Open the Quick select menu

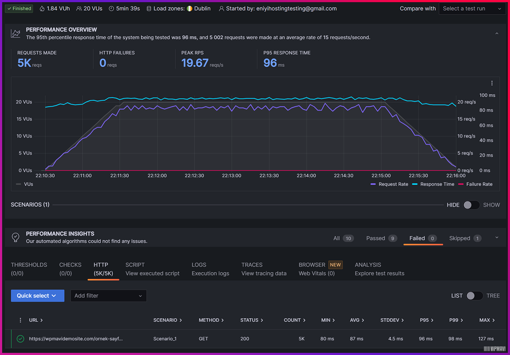coord(37,296)
